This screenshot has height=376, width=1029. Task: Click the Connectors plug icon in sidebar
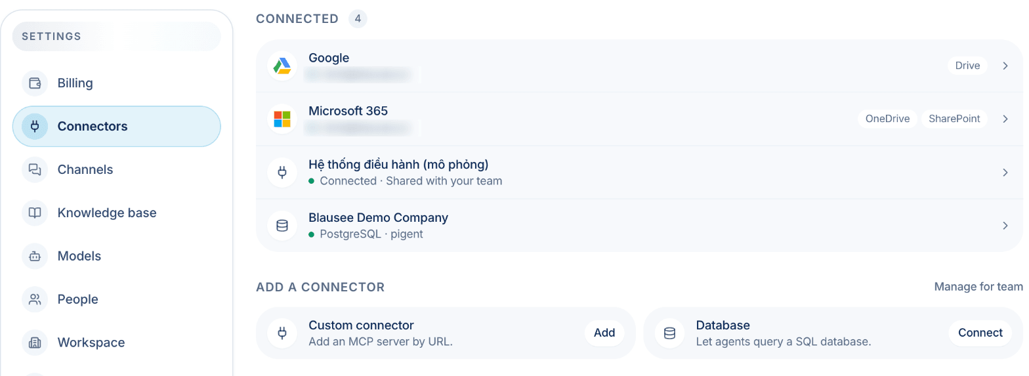click(x=35, y=127)
